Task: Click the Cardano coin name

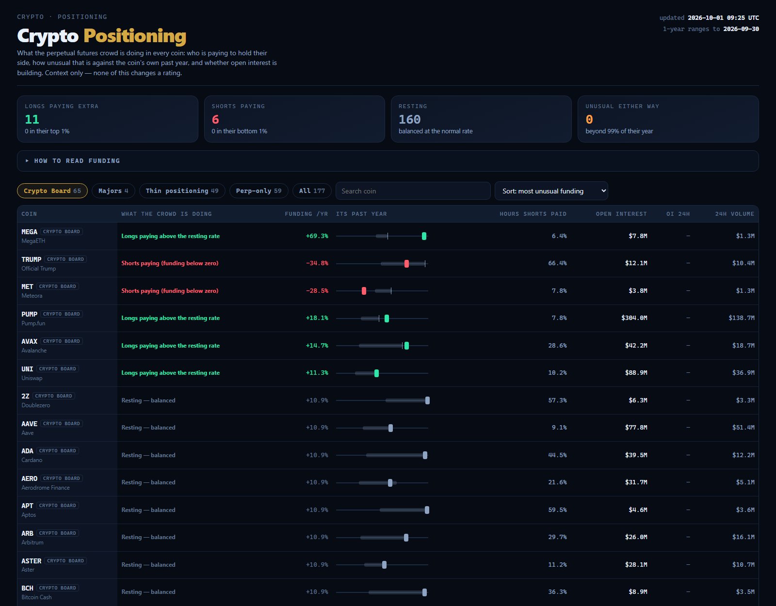Action: click(32, 460)
